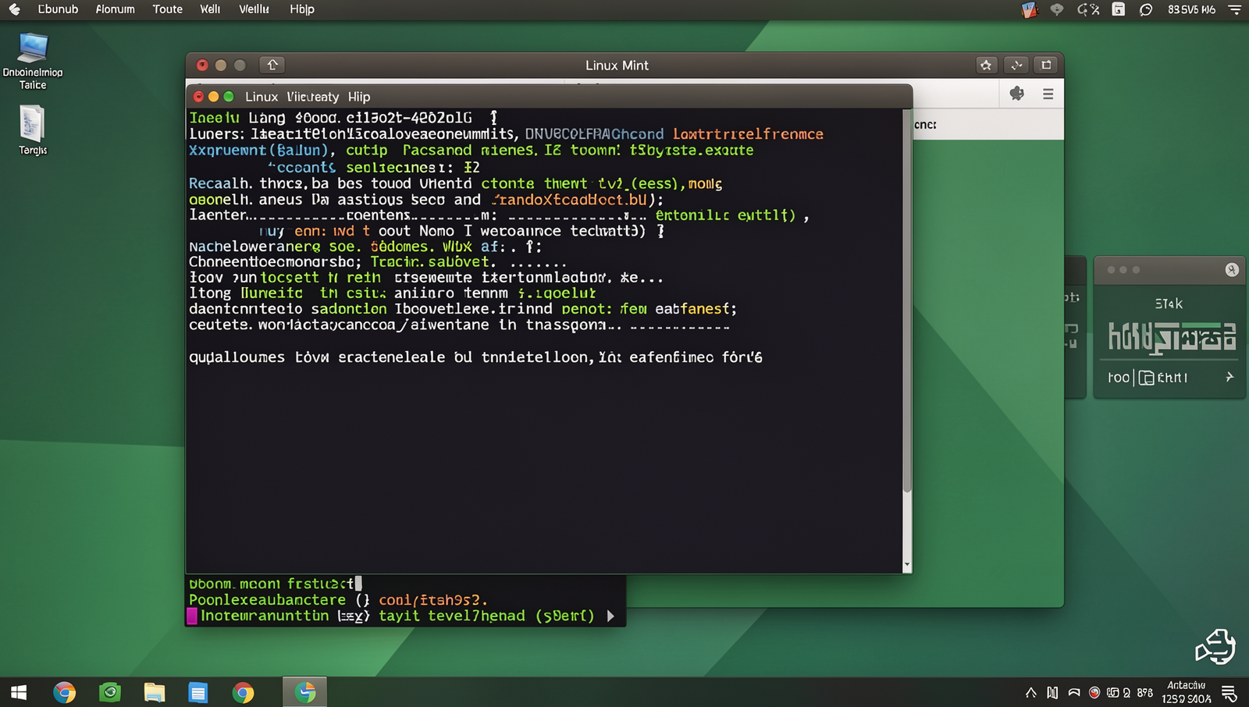The image size is (1249, 707).
Task: Click the star button in Linux Mint titlebar
Action: point(986,65)
